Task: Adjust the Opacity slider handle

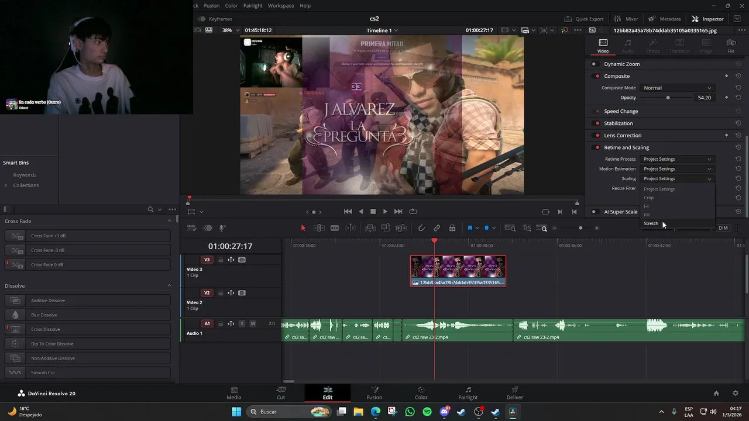Action: (668, 98)
